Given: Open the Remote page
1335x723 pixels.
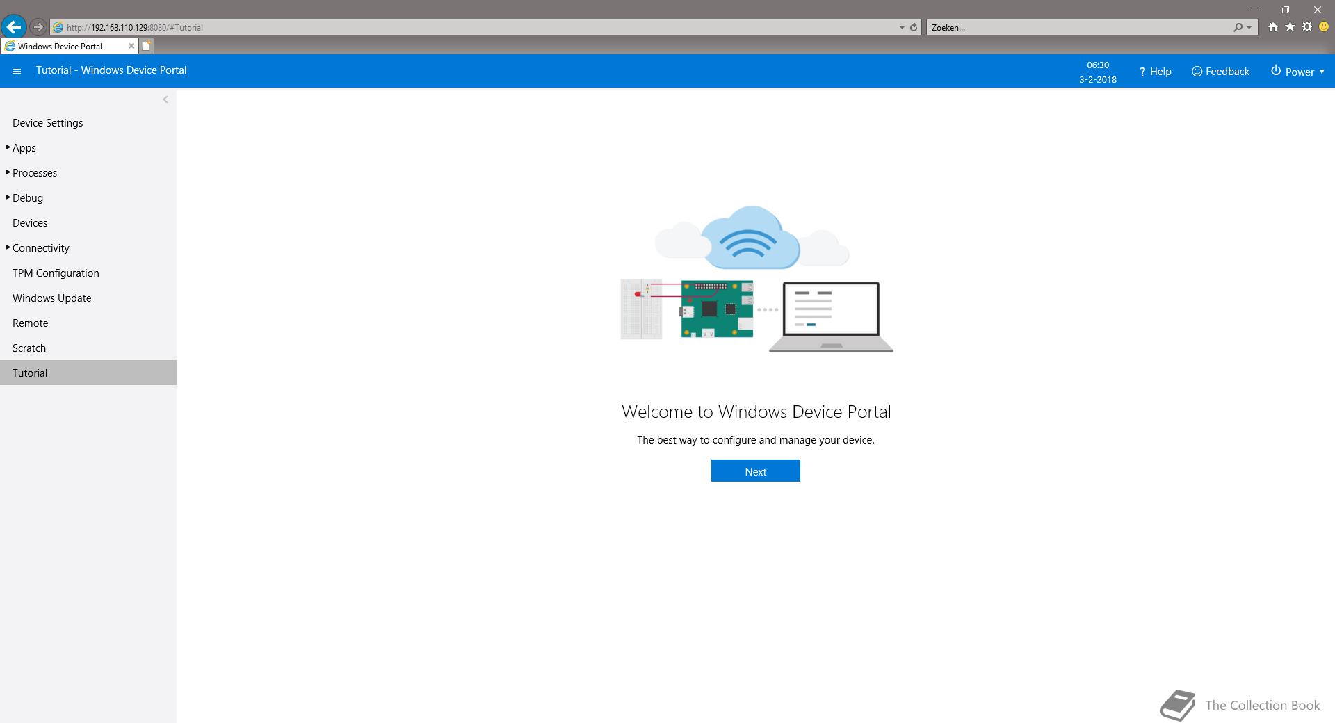Looking at the screenshot, I should pyautogui.click(x=30, y=323).
